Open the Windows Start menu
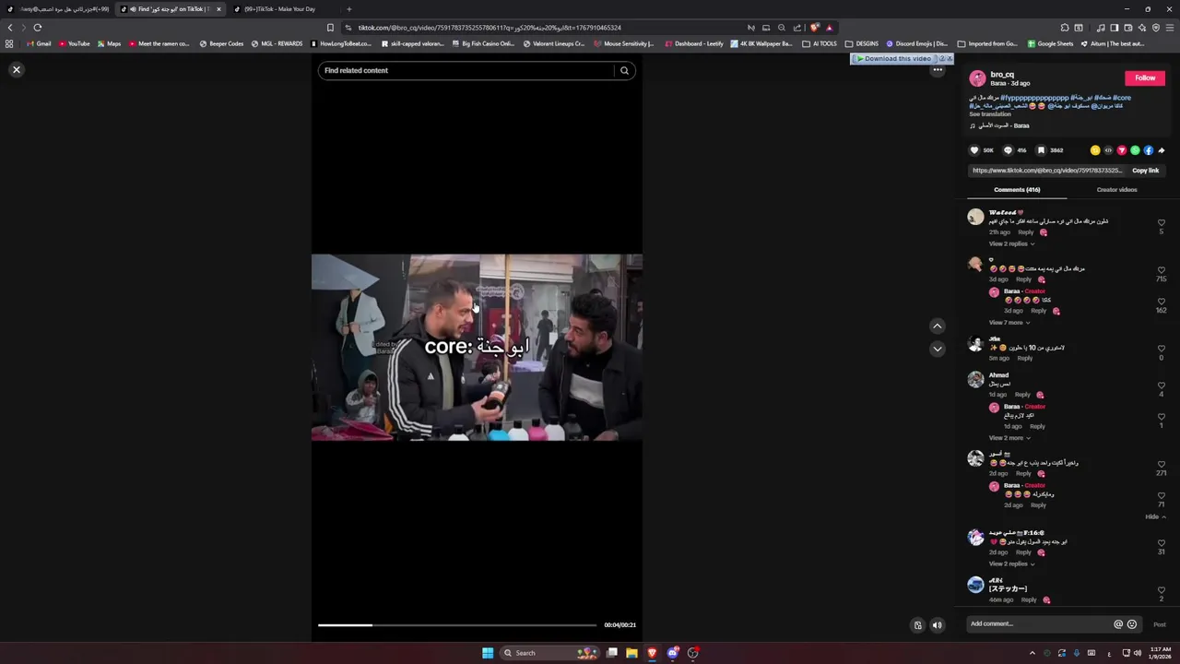The height and width of the screenshot is (664, 1180). [488, 653]
